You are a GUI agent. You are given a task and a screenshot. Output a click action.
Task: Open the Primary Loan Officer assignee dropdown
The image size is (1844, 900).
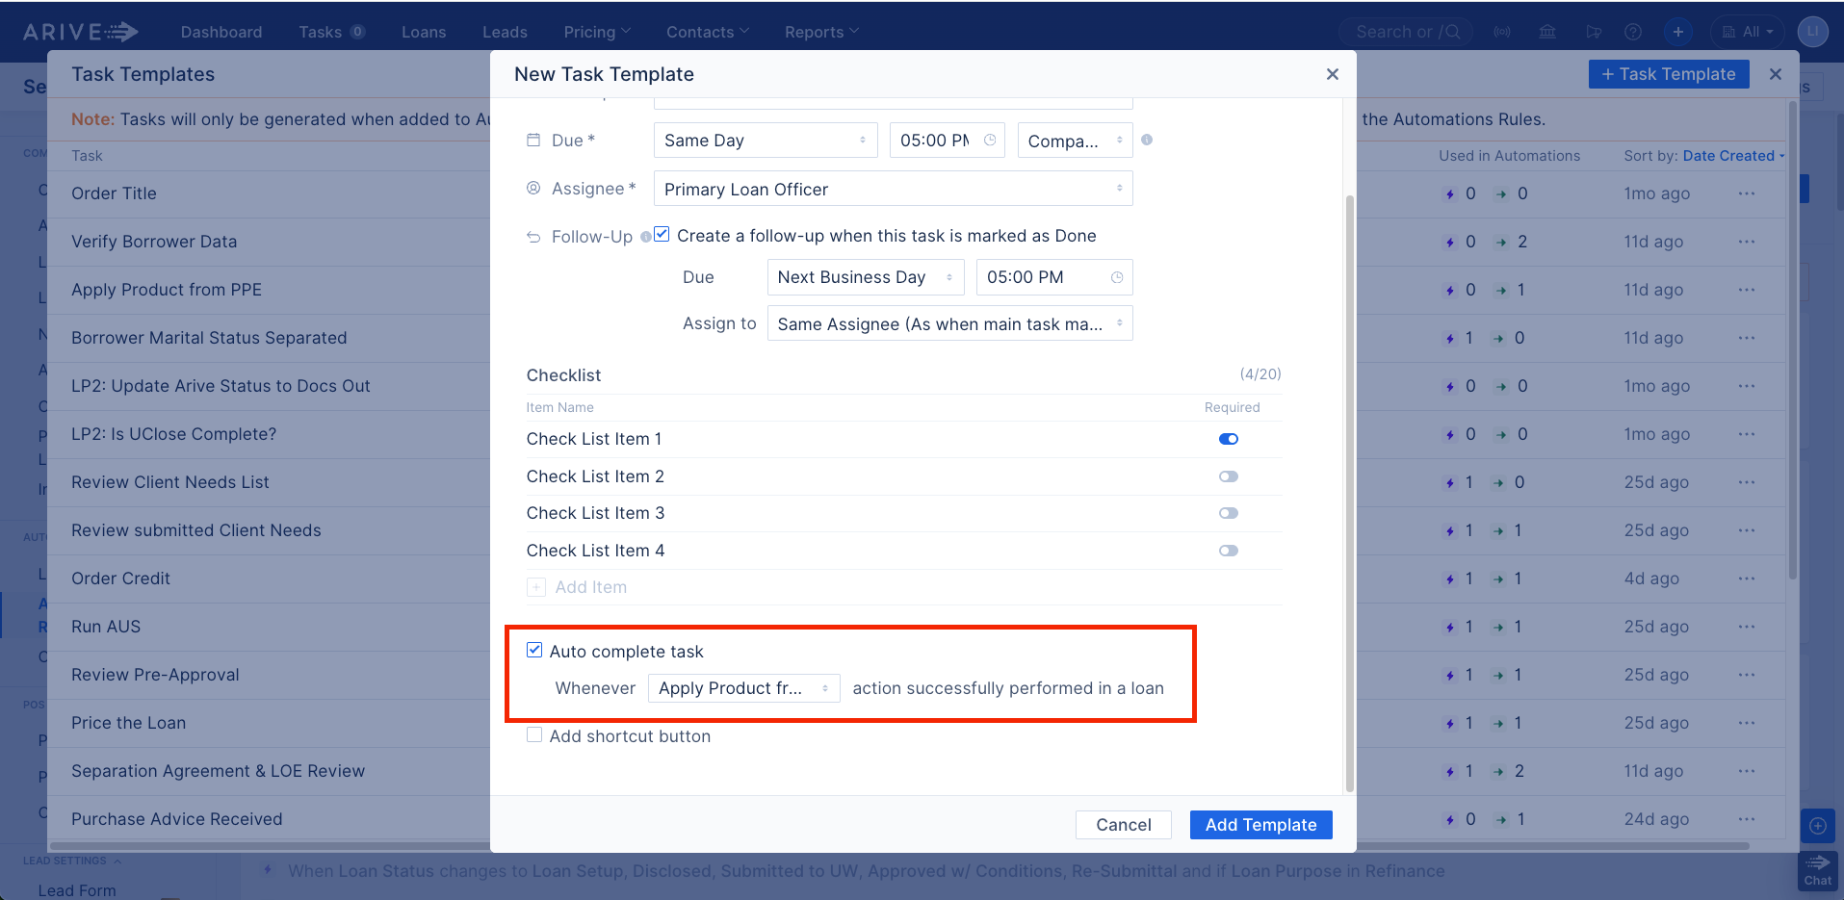pos(892,188)
